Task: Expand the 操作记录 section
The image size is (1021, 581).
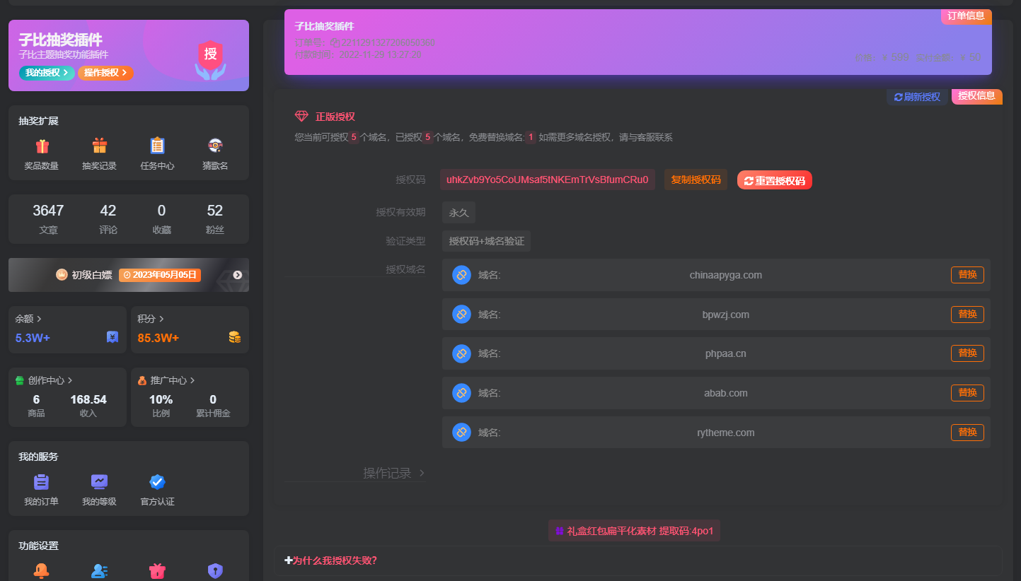Action: tap(388, 473)
